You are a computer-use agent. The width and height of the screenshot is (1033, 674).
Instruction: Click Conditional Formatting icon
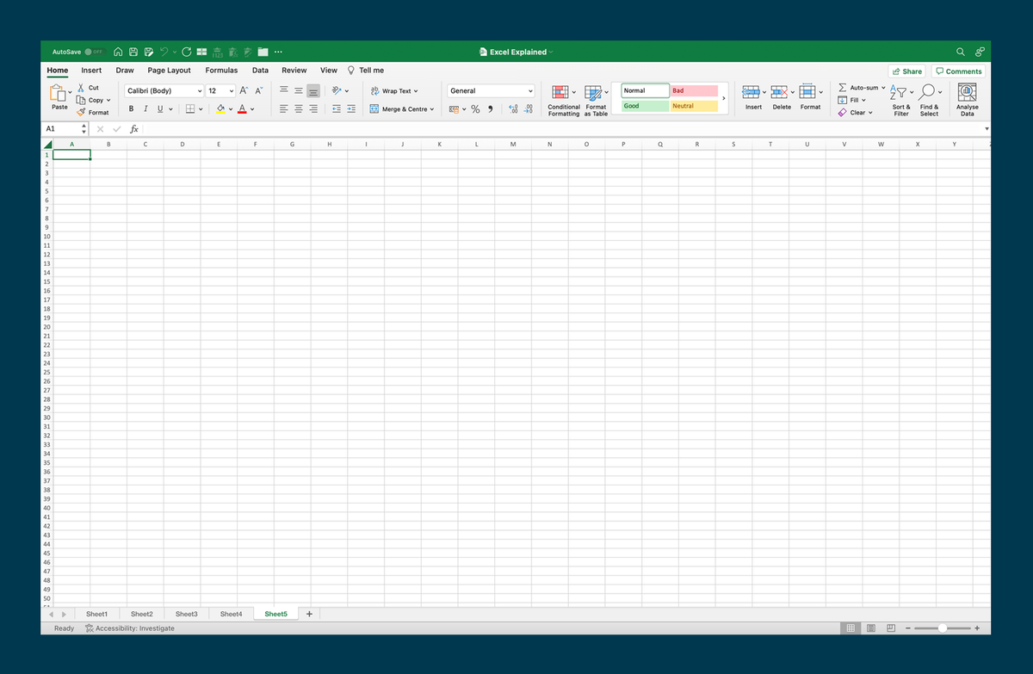click(x=560, y=92)
